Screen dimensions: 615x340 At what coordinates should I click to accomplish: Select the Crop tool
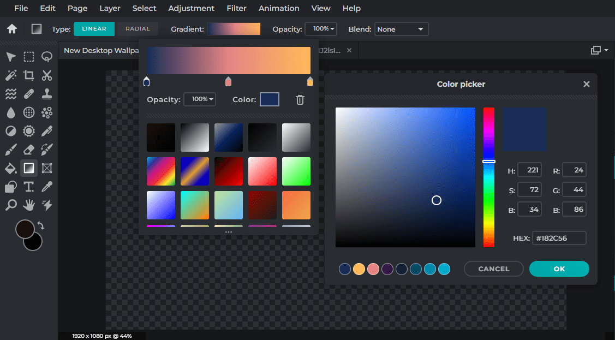[x=29, y=75]
